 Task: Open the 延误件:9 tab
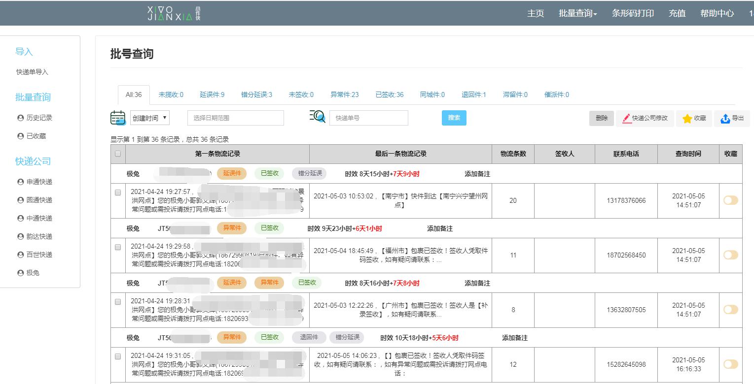[212, 95]
